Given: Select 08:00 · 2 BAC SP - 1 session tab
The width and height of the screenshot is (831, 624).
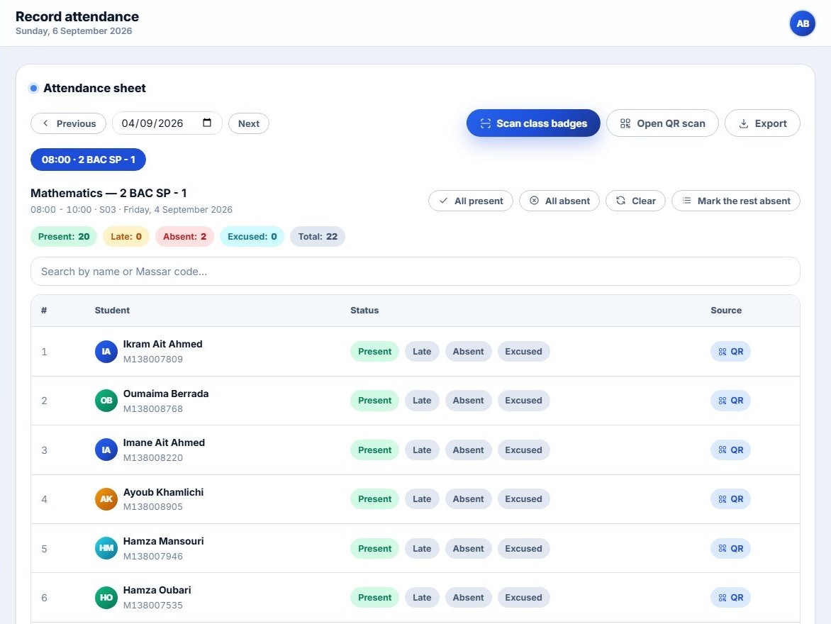Looking at the screenshot, I should click(x=88, y=160).
